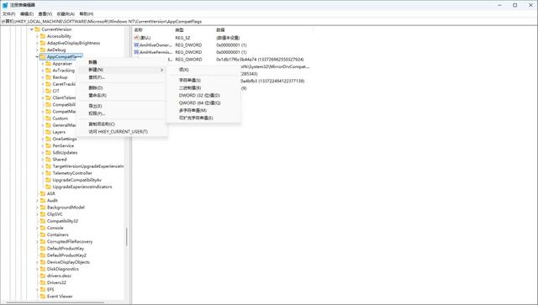Choose 访问 HKEY_CURRENT_USER(T) entry
Screen dimensions: 538x305
click(x=122, y=132)
